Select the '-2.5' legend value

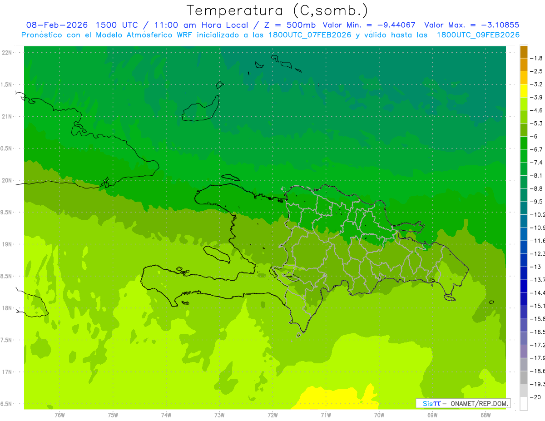point(537,71)
